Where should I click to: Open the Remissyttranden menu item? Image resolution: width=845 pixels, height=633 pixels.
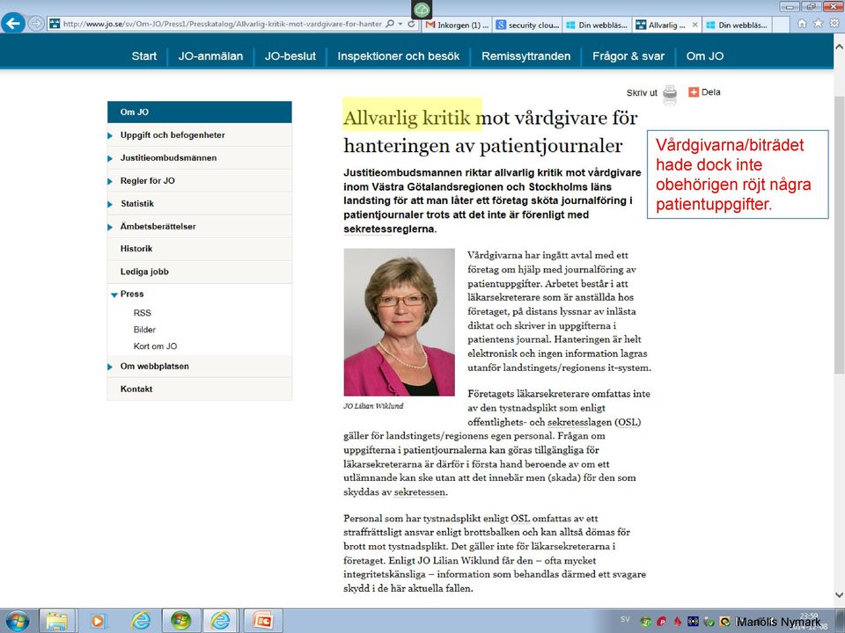(526, 56)
